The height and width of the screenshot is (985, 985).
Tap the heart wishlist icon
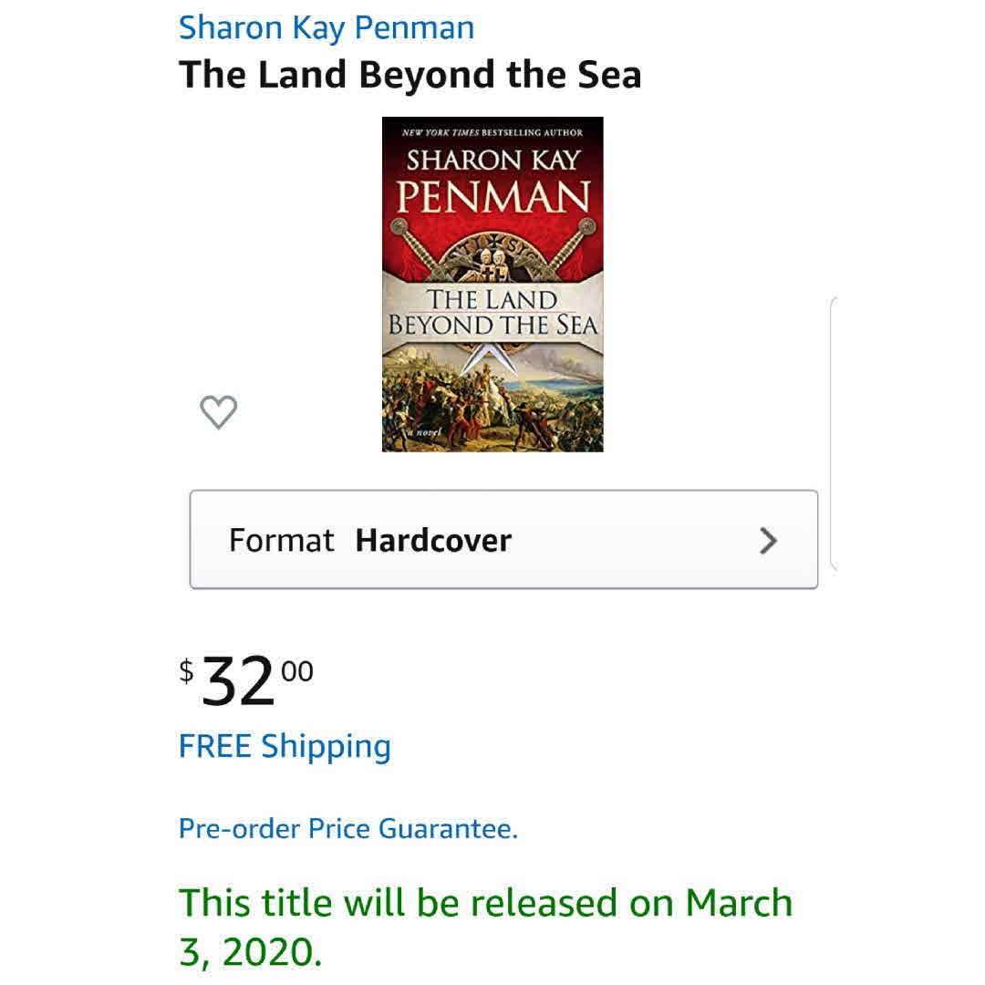[x=218, y=412]
